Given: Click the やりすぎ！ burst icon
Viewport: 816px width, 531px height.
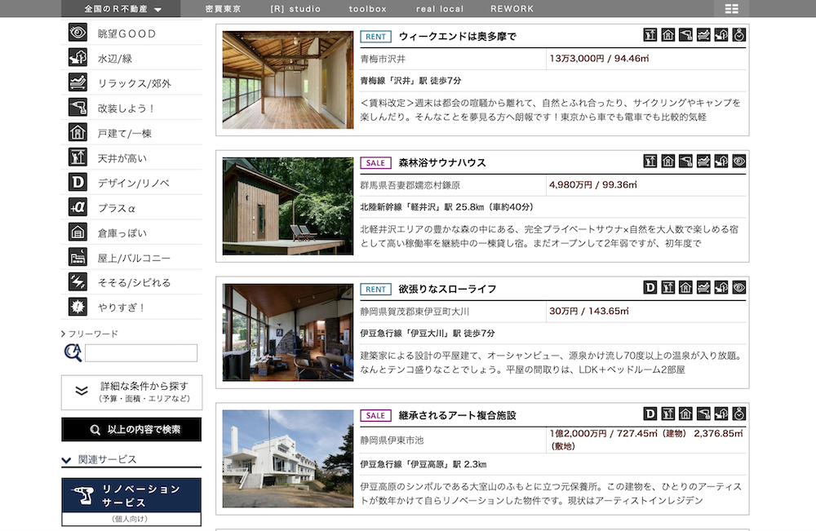Looking at the screenshot, I should tap(78, 307).
